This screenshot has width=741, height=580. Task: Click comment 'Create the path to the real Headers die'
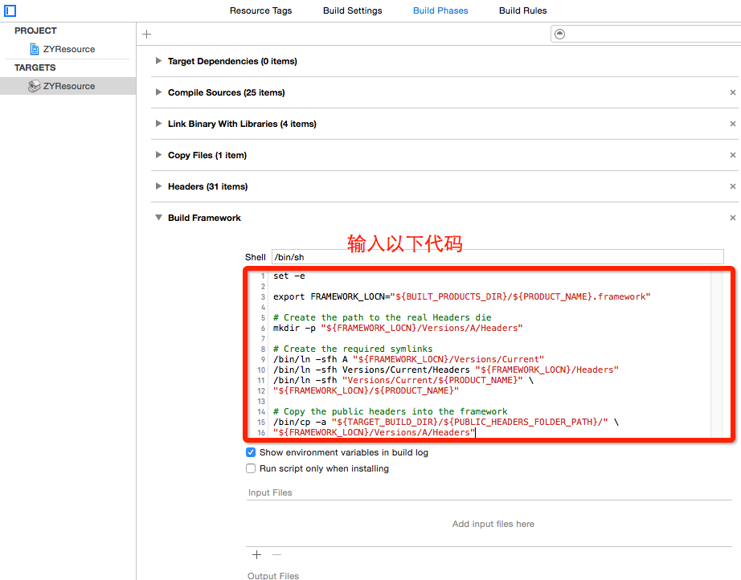[383, 317]
